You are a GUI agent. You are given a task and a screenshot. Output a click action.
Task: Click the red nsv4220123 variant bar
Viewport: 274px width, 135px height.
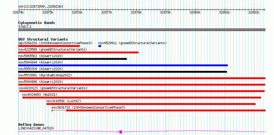click(x=142, y=91)
